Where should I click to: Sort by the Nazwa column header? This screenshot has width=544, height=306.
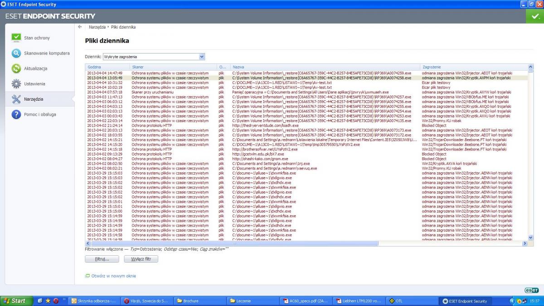pos(325,67)
